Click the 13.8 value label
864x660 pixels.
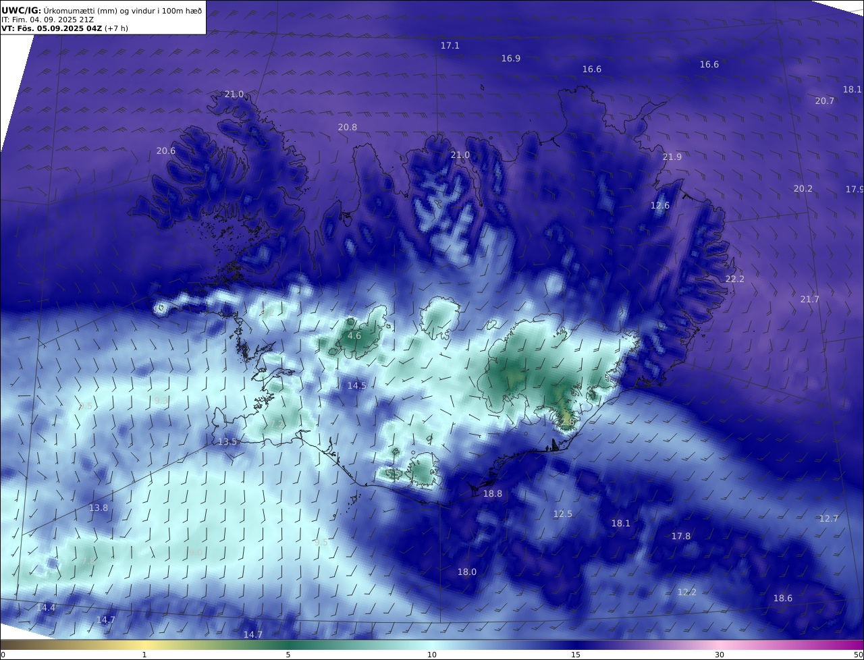click(x=99, y=508)
